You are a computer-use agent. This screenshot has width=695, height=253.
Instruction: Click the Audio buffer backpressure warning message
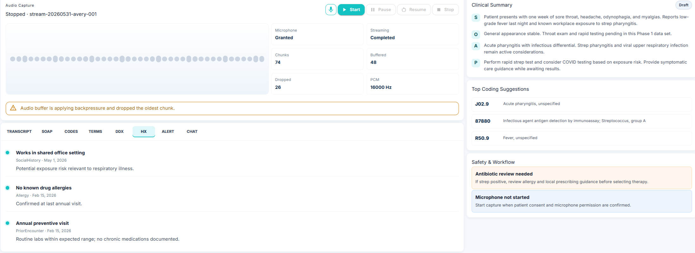pyautogui.click(x=98, y=108)
